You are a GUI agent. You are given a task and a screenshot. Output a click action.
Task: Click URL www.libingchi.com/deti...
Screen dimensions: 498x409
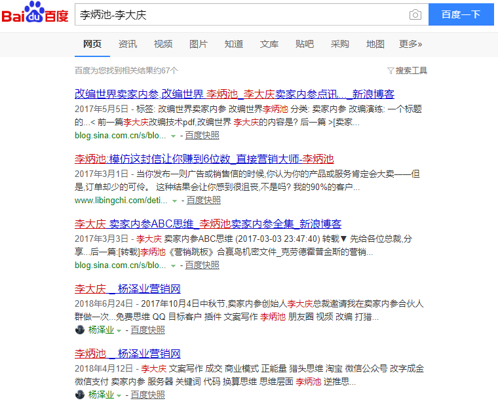(121, 200)
